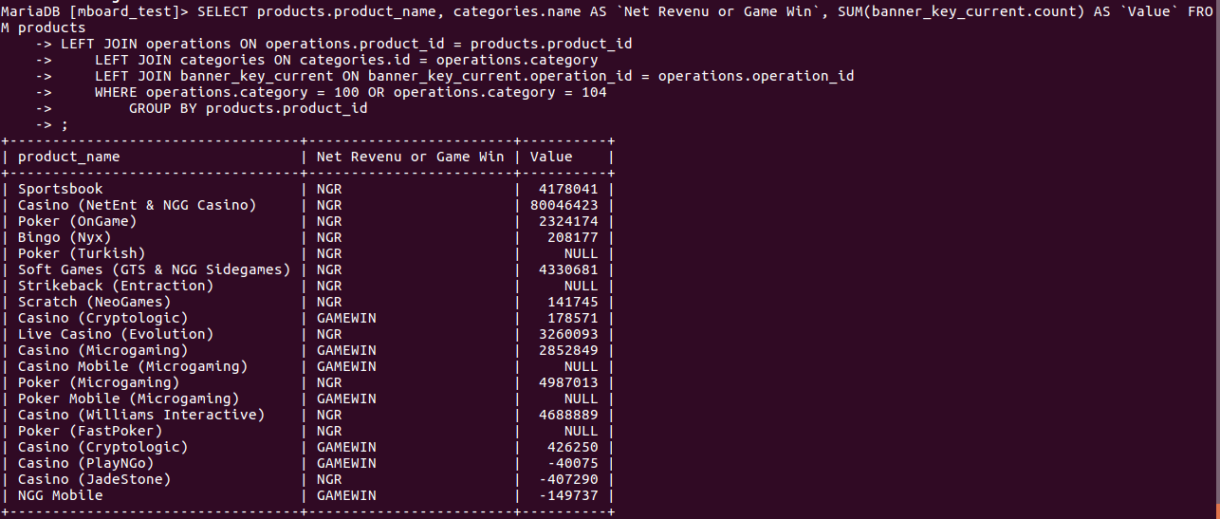1220x519 pixels.
Task: Click GAMEWIN in the Casino (PlayNGo) row
Action: (346, 463)
